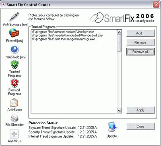Launch the File Shredder icon
This screenshot has width=161, height=146.
click(14, 118)
